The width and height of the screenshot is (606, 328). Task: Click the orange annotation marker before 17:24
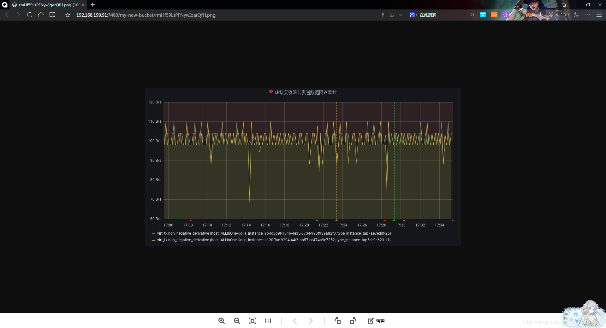coord(336,220)
